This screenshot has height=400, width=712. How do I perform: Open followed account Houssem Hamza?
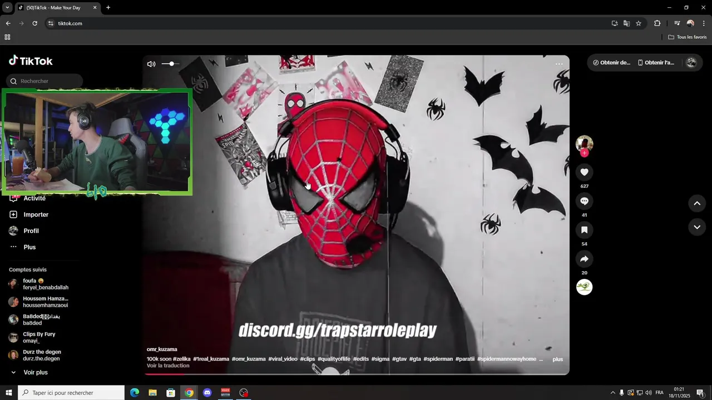coord(39,302)
